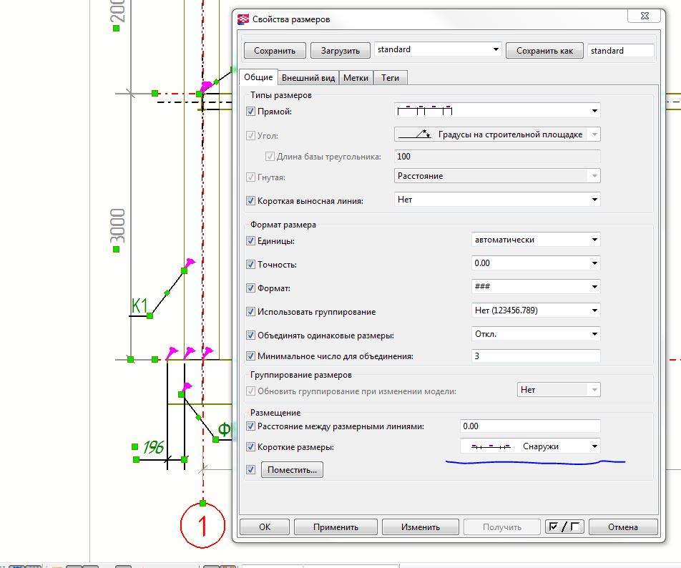Uncheck the Прямой checkbox
The image size is (681, 568).
tap(250, 112)
